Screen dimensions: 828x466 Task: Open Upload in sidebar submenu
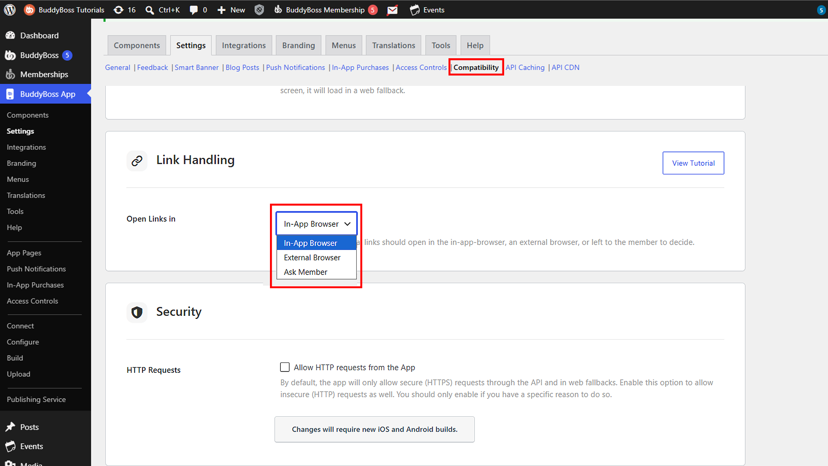pyautogui.click(x=19, y=374)
